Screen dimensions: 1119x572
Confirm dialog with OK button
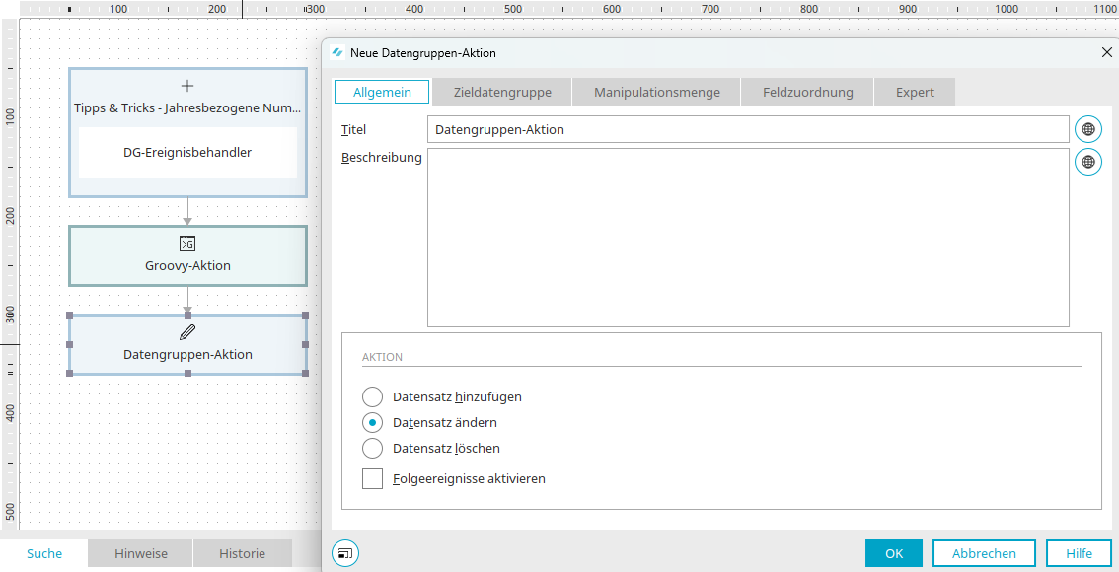[x=894, y=553]
